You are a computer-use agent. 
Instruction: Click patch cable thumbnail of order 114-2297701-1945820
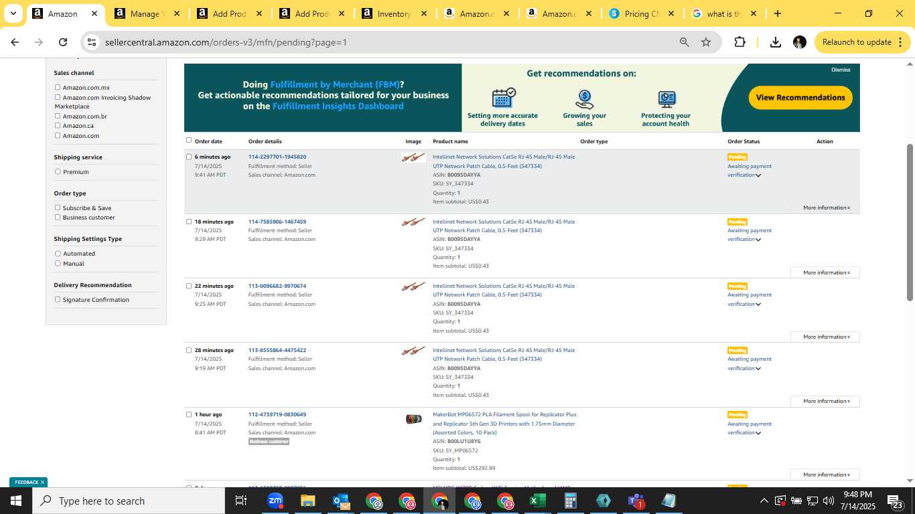pos(413,157)
